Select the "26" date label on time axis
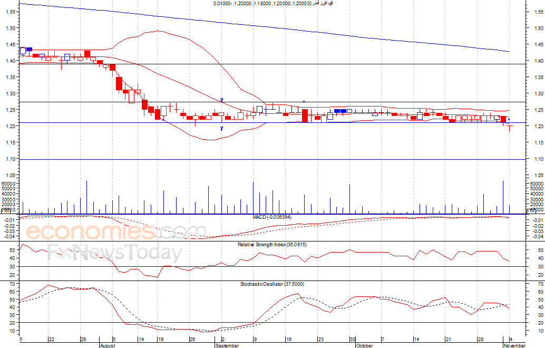 tap(192, 340)
